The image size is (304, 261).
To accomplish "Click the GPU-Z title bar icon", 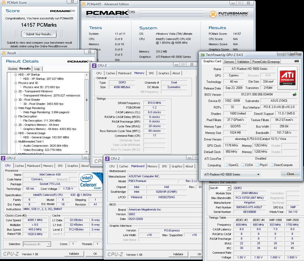I will click(x=203, y=55).
